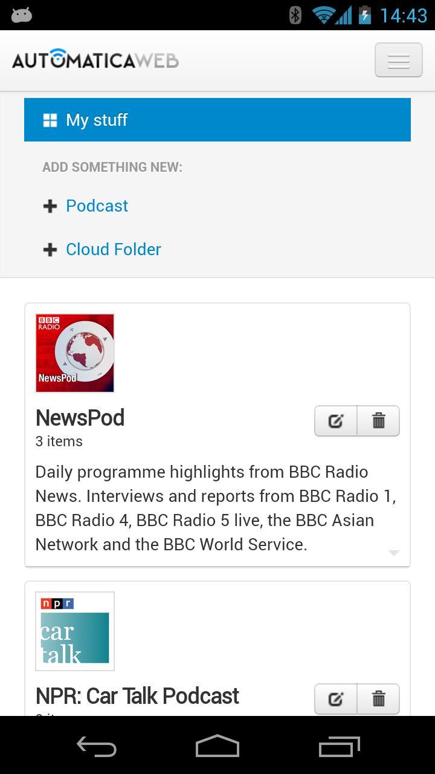Delete the NPR Car Talk podcast

tap(378, 699)
